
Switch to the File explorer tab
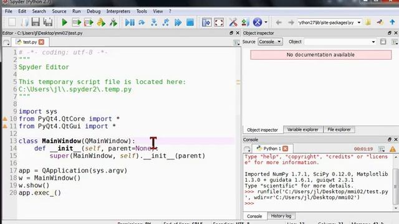[339, 129]
